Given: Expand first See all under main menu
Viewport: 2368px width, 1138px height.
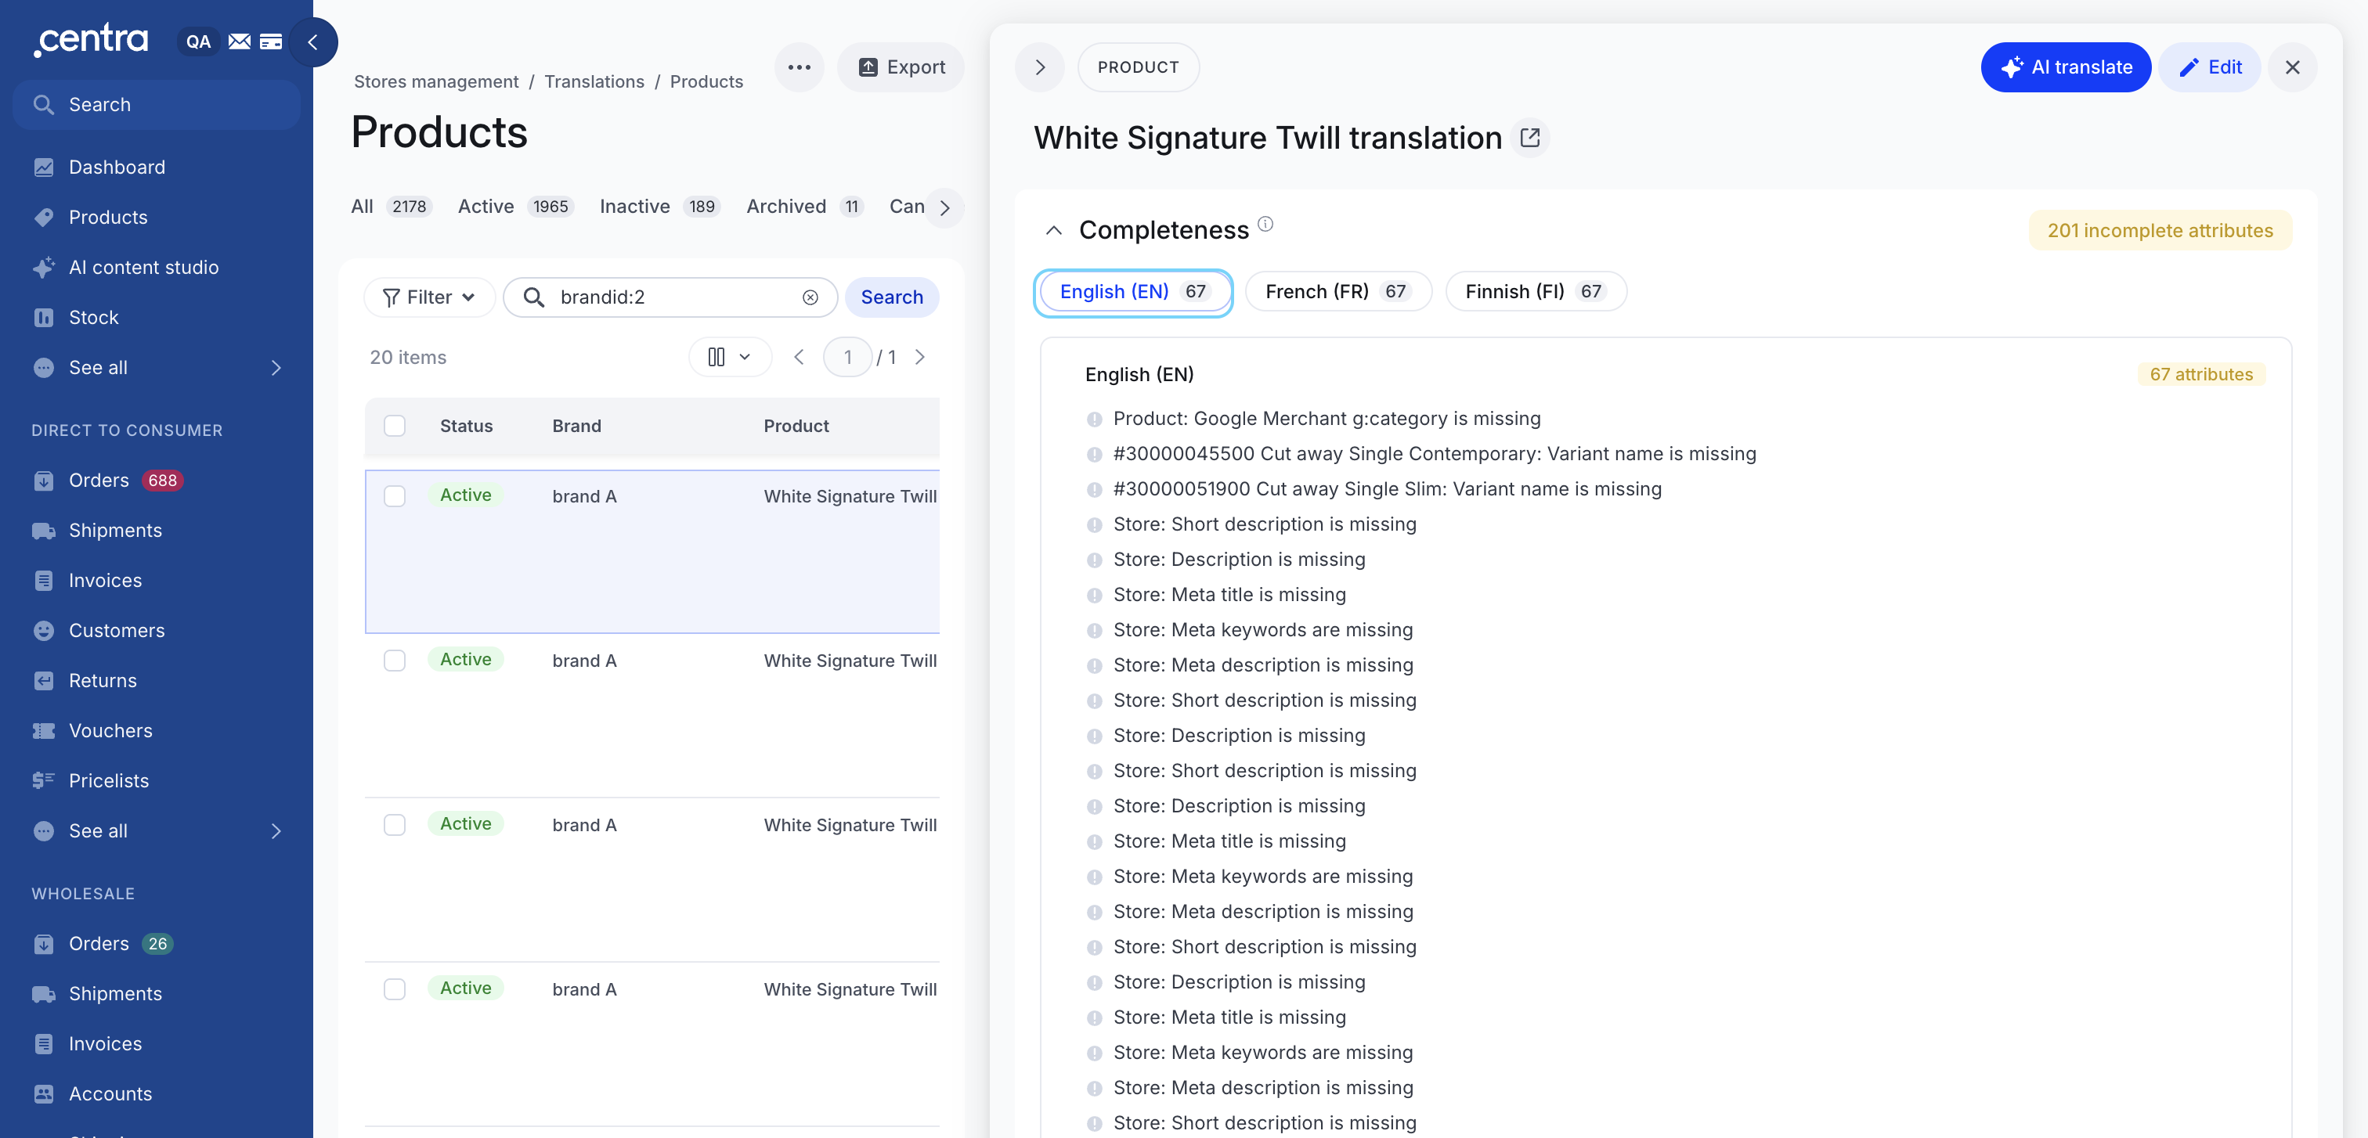Looking at the screenshot, I should pos(157,367).
